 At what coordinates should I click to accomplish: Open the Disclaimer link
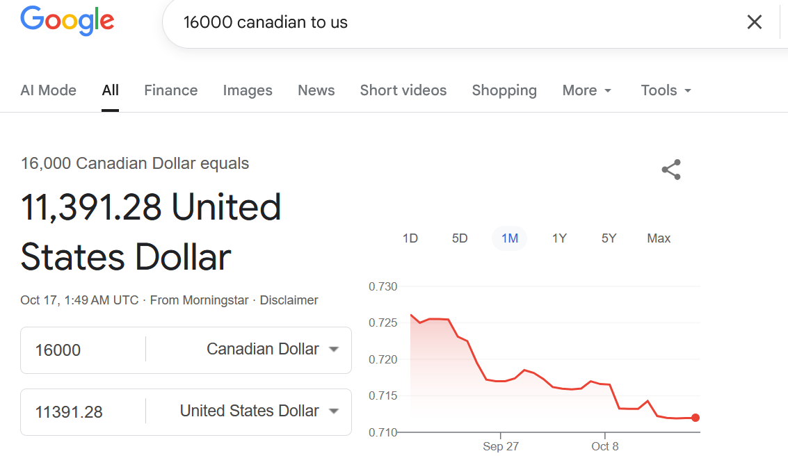coord(289,300)
